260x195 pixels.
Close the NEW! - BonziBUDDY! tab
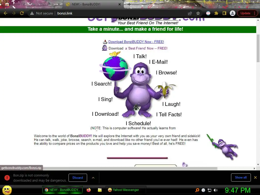pos(120,4)
